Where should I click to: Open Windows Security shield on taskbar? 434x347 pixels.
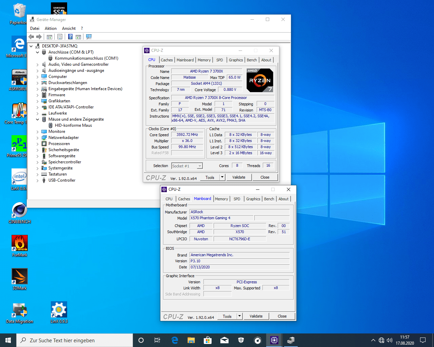click(x=241, y=340)
